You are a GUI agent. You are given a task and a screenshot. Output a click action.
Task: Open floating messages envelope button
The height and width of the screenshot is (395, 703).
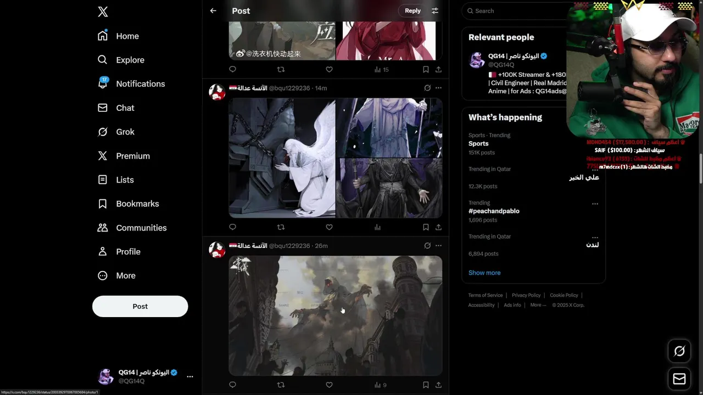(x=679, y=379)
